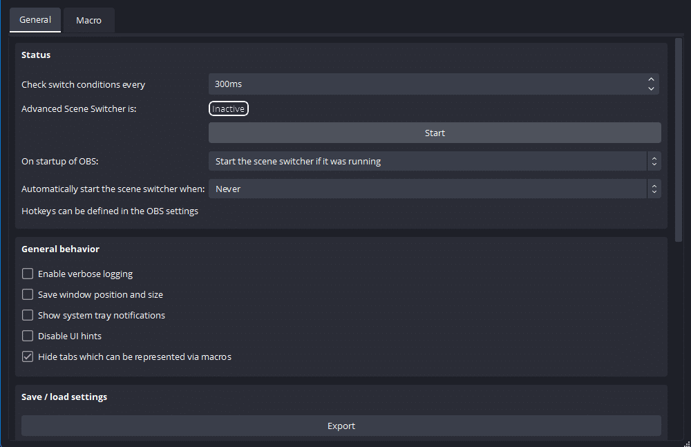The height and width of the screenshot is (447, 691).
Task: Click the Inactive status label
Action: tap(228, 109)
